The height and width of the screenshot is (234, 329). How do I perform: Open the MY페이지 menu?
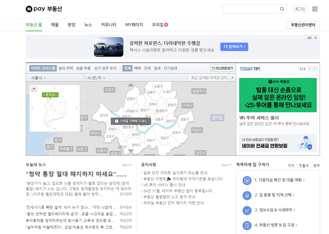coord(134,25)
